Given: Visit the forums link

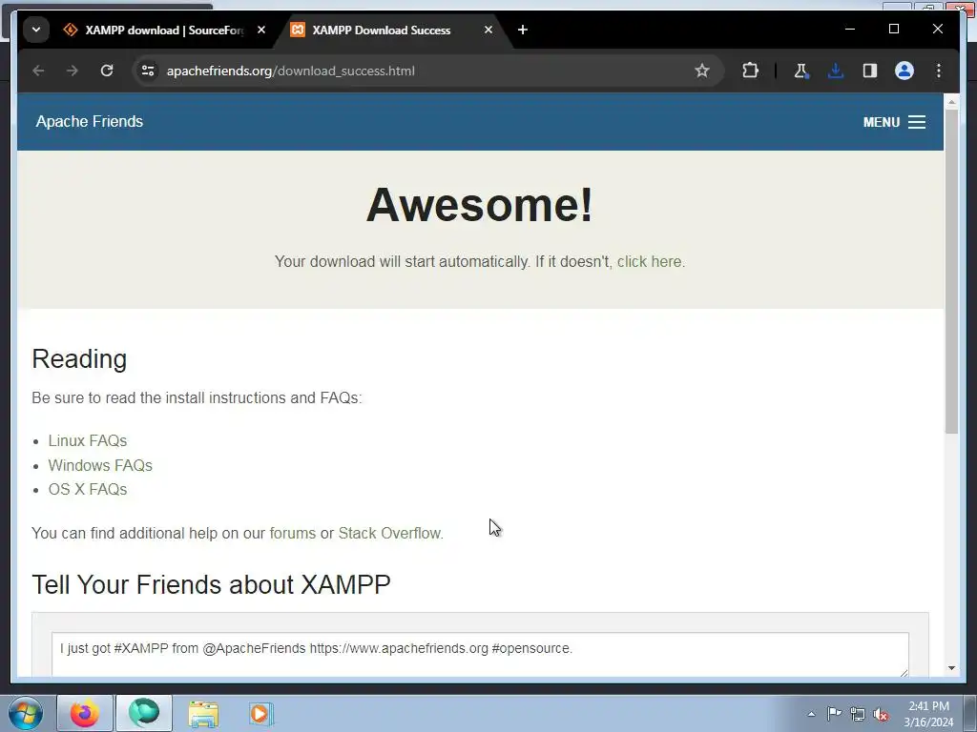Looking at the screenshot, I should tap(292, 534).
